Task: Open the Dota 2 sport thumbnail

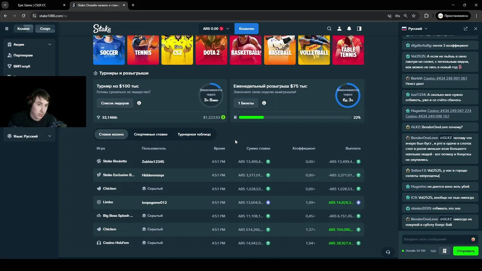Action: (211, 50)
